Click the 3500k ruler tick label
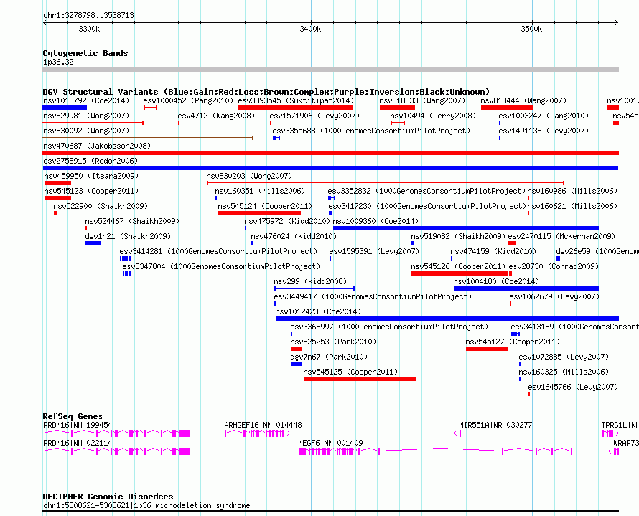 (x=531, y=29)
